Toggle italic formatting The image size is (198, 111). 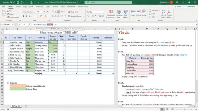26,16
